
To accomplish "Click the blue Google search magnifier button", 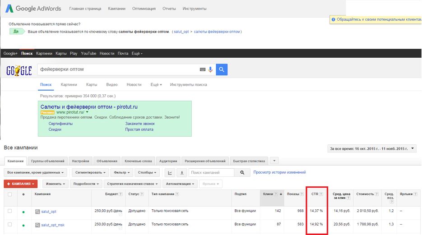I will pyautogui.click(x=222, y=69).
